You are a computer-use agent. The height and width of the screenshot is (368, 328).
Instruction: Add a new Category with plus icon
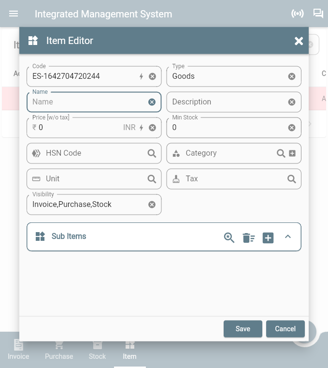click(292, 153)
